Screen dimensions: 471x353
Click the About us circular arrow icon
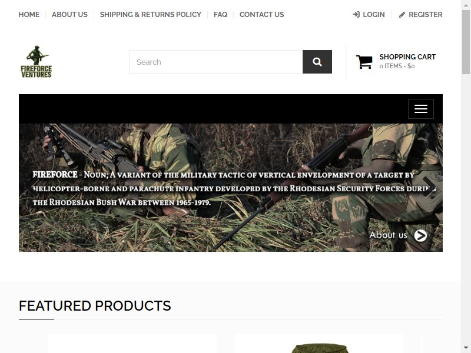point(420,236)
